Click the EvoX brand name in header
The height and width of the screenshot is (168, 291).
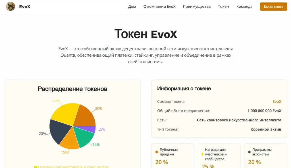[x=25, y=7]
